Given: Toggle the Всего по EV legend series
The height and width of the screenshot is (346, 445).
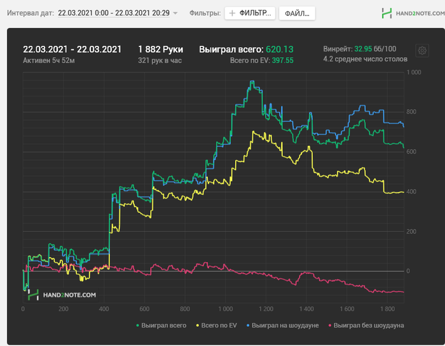Looking at the screenshot, I should (216, 326).
